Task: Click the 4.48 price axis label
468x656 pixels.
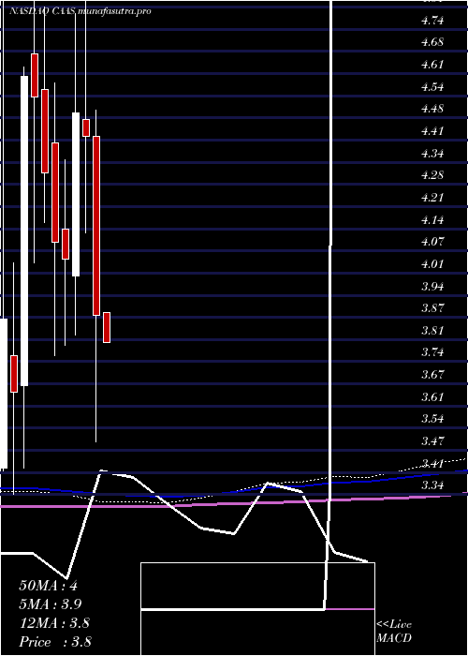Action: tap(432, 110)
